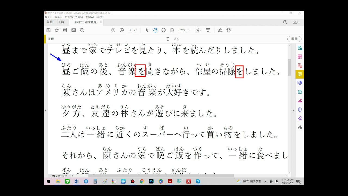348x196 pixels.
Task: Open the Protect shield sidebar tool
Action: (x=300, y=109)
